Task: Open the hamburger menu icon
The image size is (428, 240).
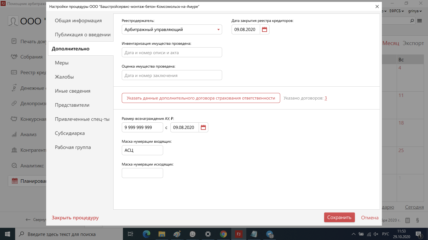Action: 420,21
